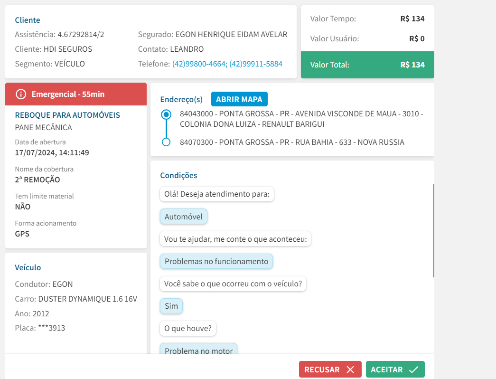Click the Conditions panel scrollbar
The width and height of the screenshot is (496, 379).
click(x=434, y=231)
